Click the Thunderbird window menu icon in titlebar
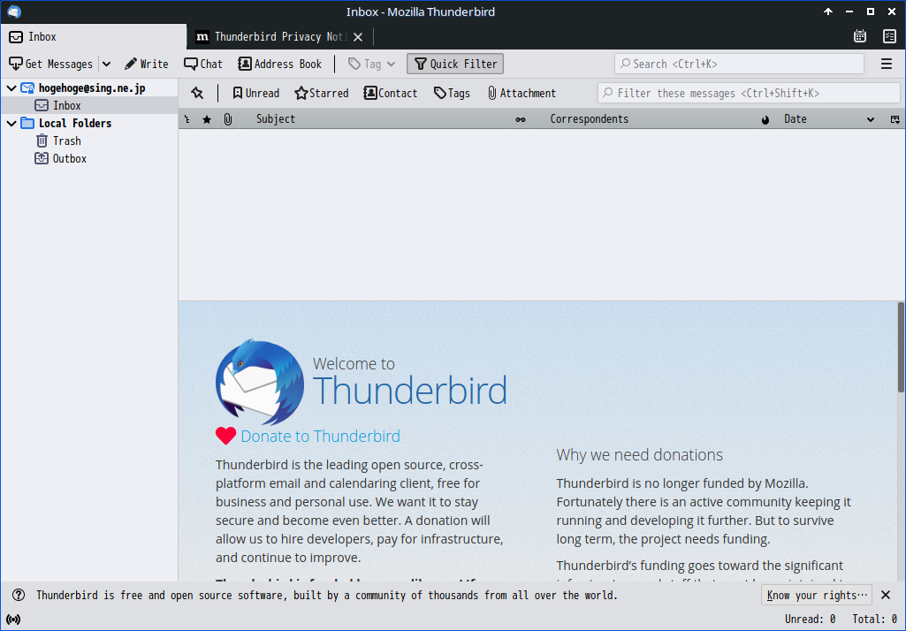Screen dimensions: 906x631 click(14, 11)
